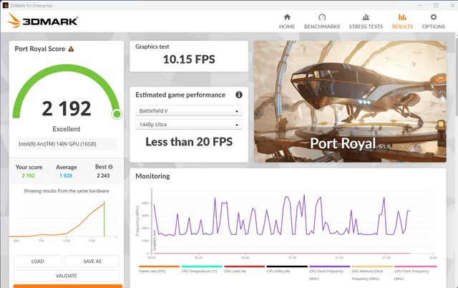Image resolution: width=458 pixels, height=288 pixels.
Task: Maximize the 3DMark window
Action: coord(436,5)
